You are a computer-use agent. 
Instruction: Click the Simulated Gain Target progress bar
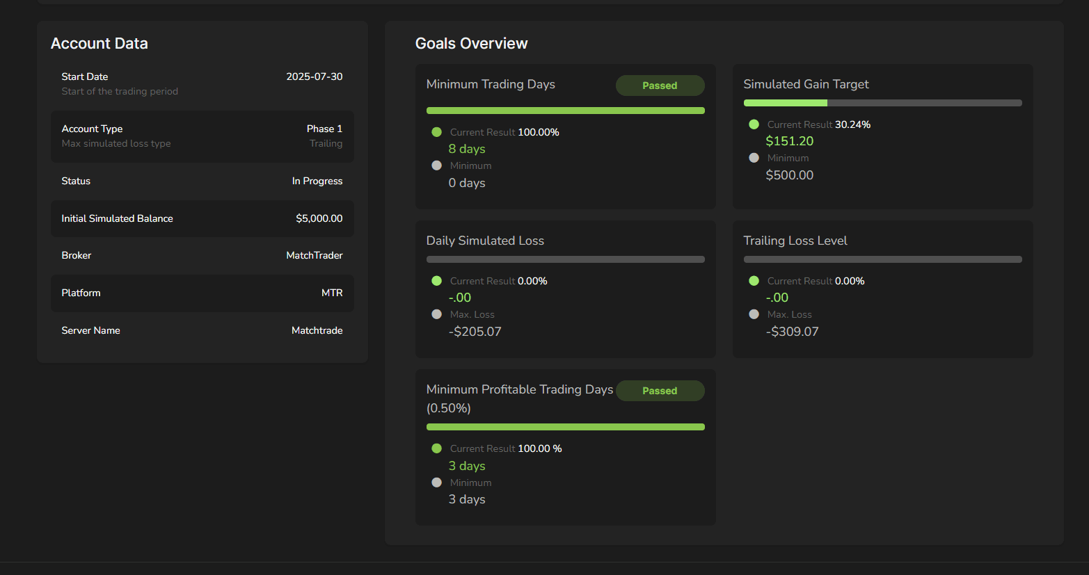pos(882,103)
